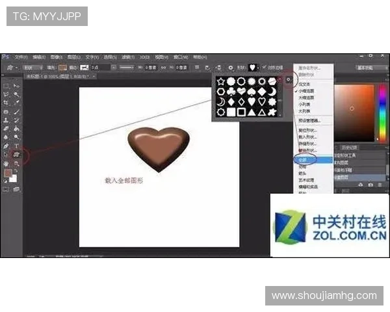The height and width of the screenshot is (312, 390).
Task: Open tool preset picker dropdown arrow
Action: [17, 68]
